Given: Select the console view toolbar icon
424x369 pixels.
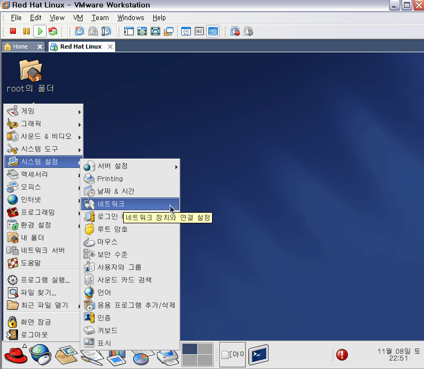Looking at the screenshot, I should [213, 31].
